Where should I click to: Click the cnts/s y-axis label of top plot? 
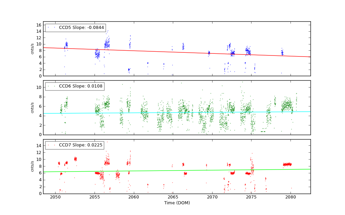tap(32, 49)
